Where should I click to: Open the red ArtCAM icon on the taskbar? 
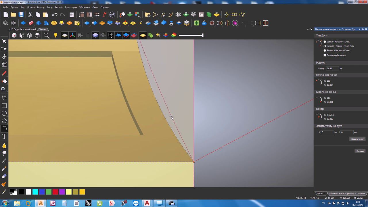pyautogui.click(x=147, y=203)
